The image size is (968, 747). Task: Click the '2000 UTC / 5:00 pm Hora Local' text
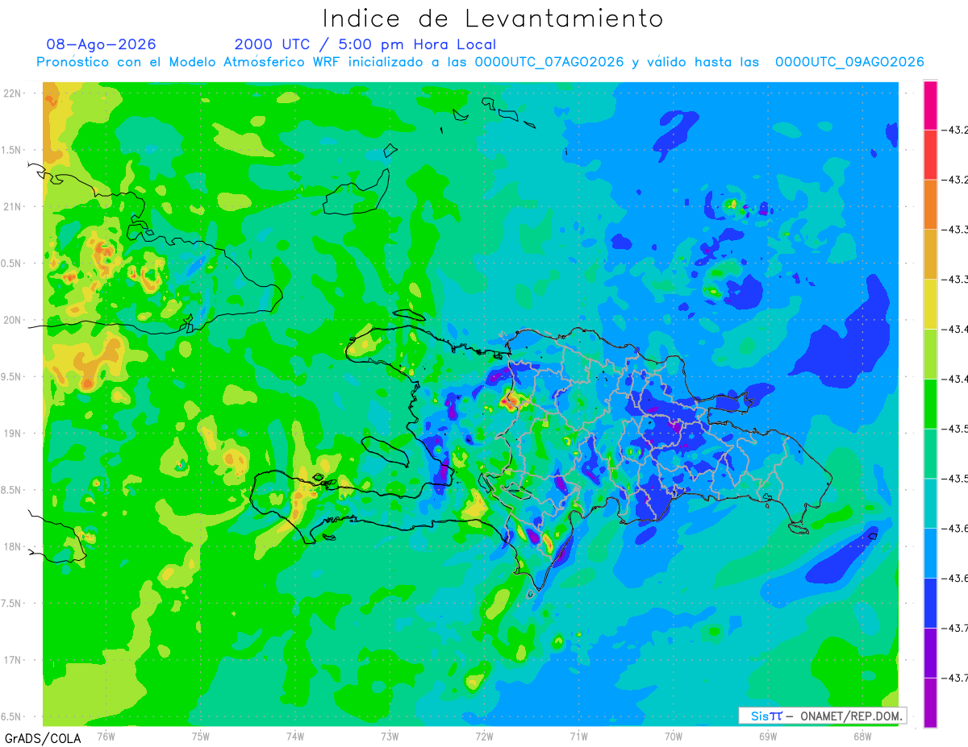pos(365,44)
